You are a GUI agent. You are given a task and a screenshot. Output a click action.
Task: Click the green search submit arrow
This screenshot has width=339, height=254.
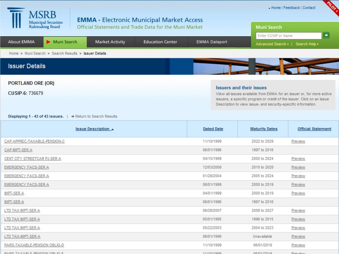(326, 35)
